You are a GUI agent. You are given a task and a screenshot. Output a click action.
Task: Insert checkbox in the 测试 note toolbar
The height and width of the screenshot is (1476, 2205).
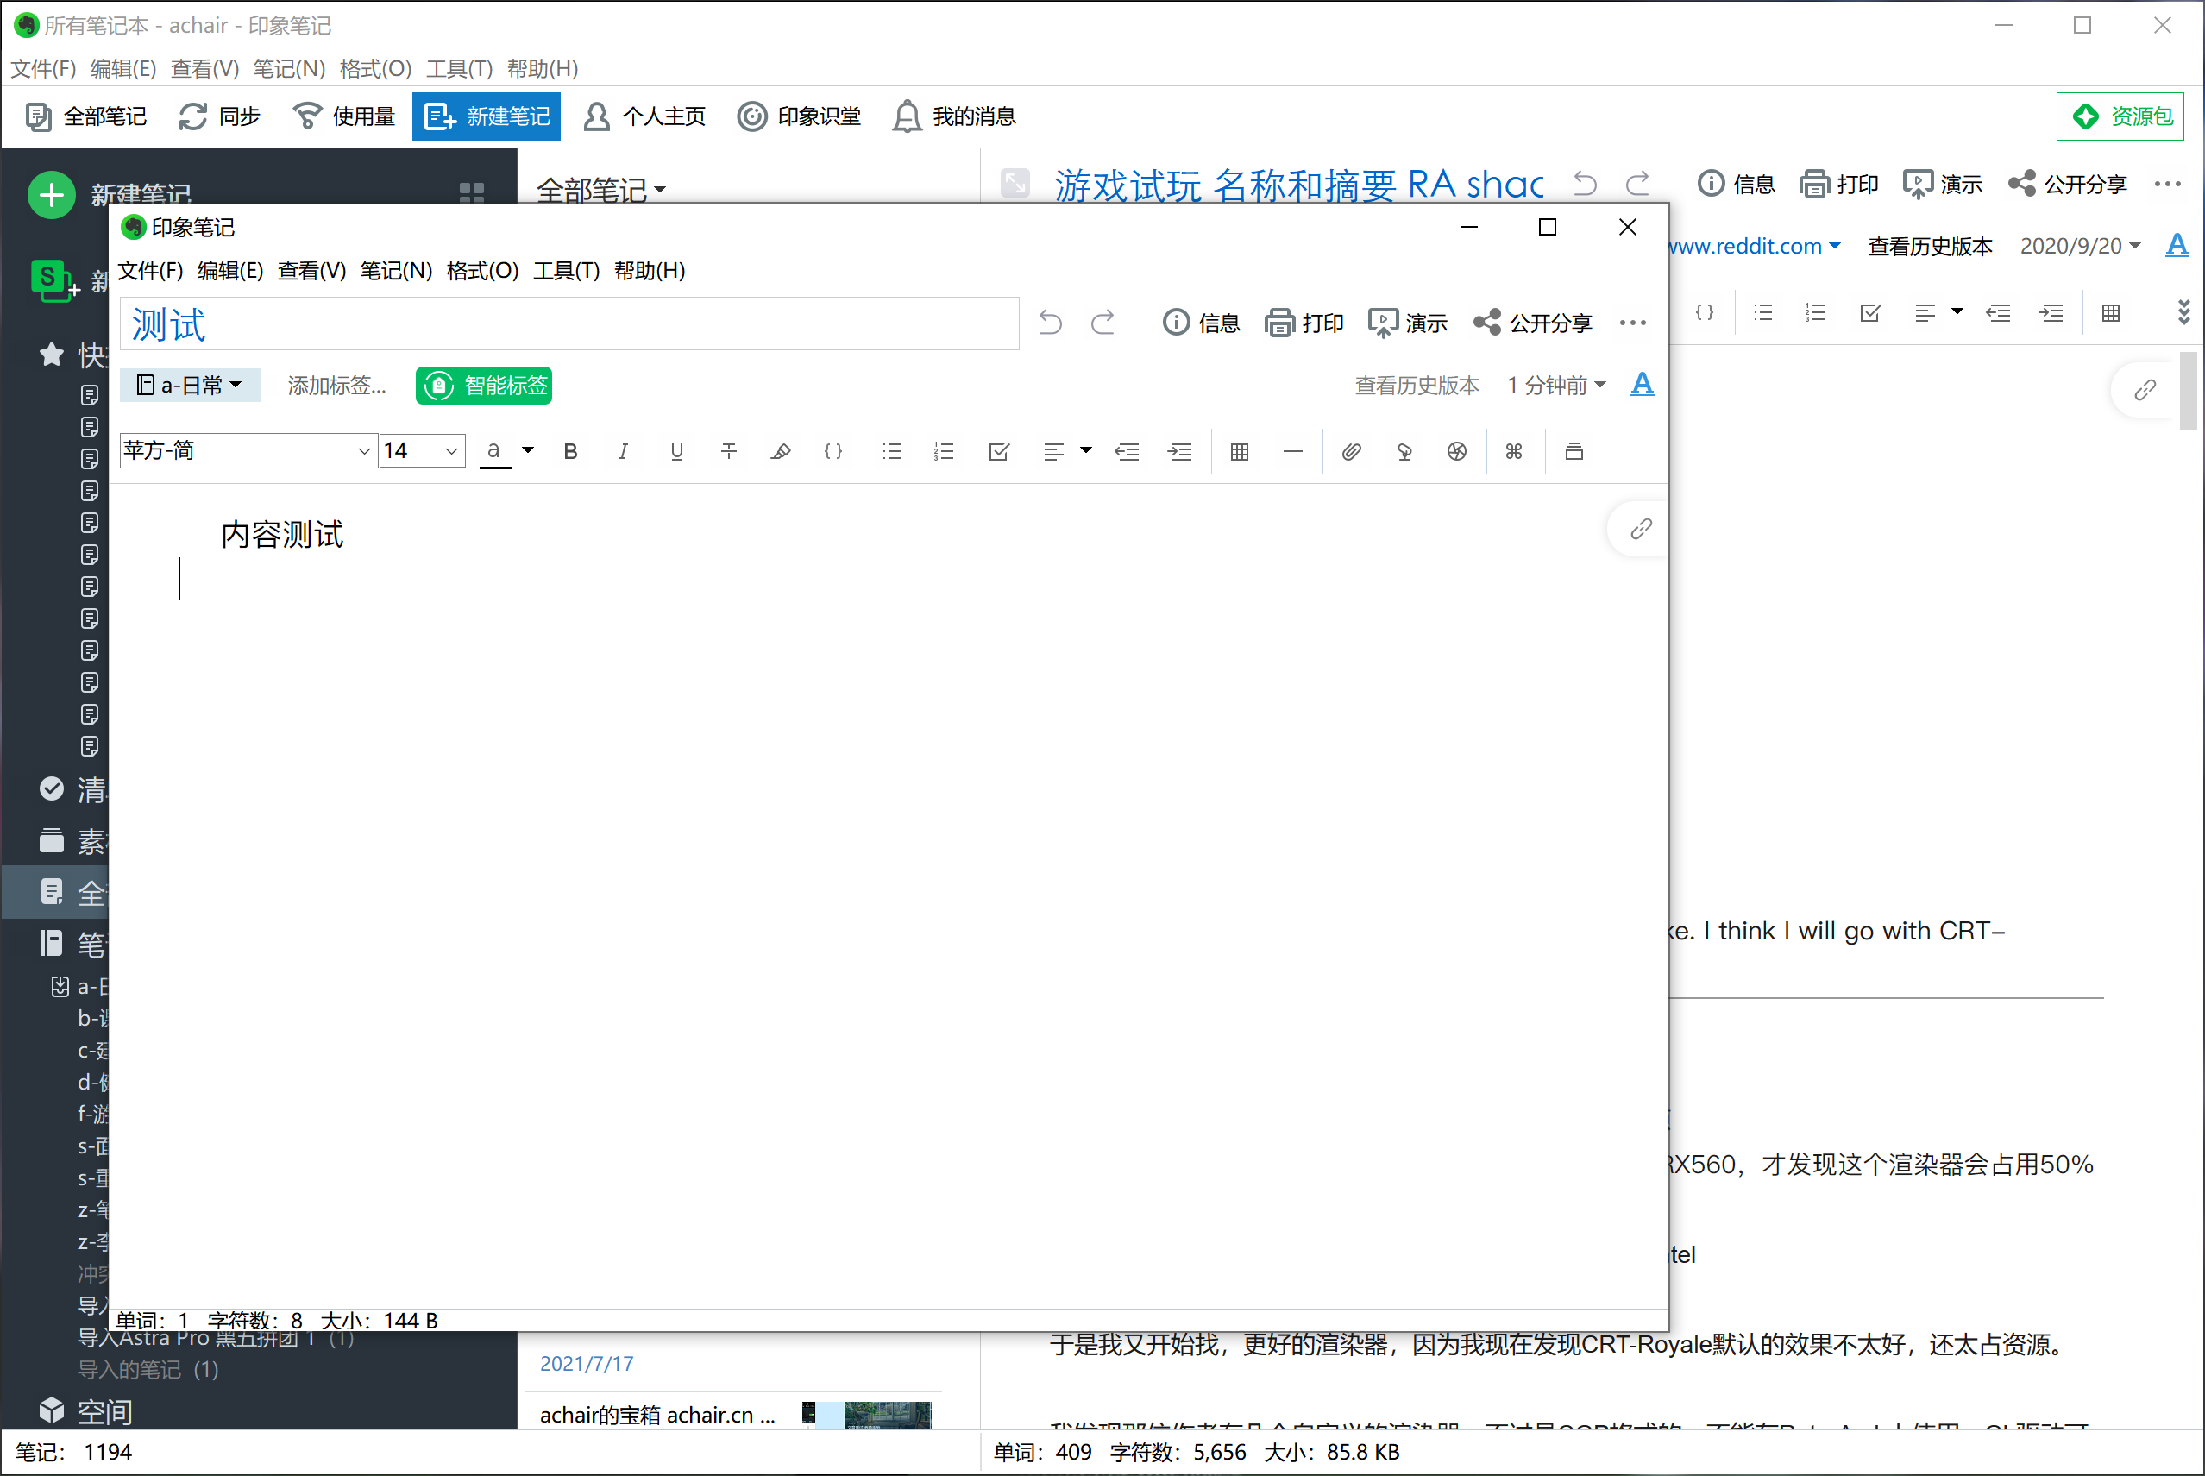point(998,452)
